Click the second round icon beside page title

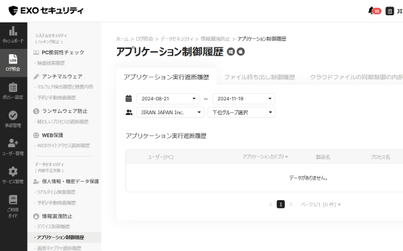coord(240,52)
